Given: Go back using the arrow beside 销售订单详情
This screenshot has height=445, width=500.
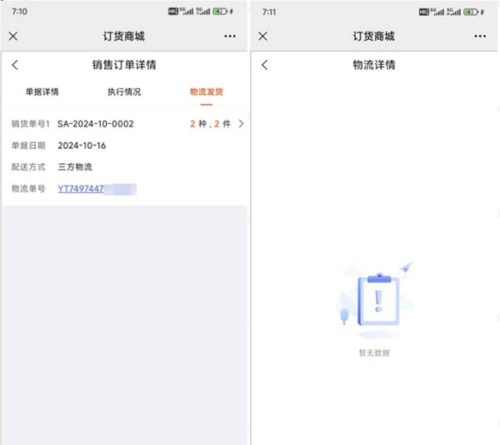Looking at the screenshot, I should tap(15, 65).
